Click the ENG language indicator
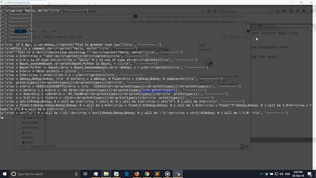 pos(288,174)
